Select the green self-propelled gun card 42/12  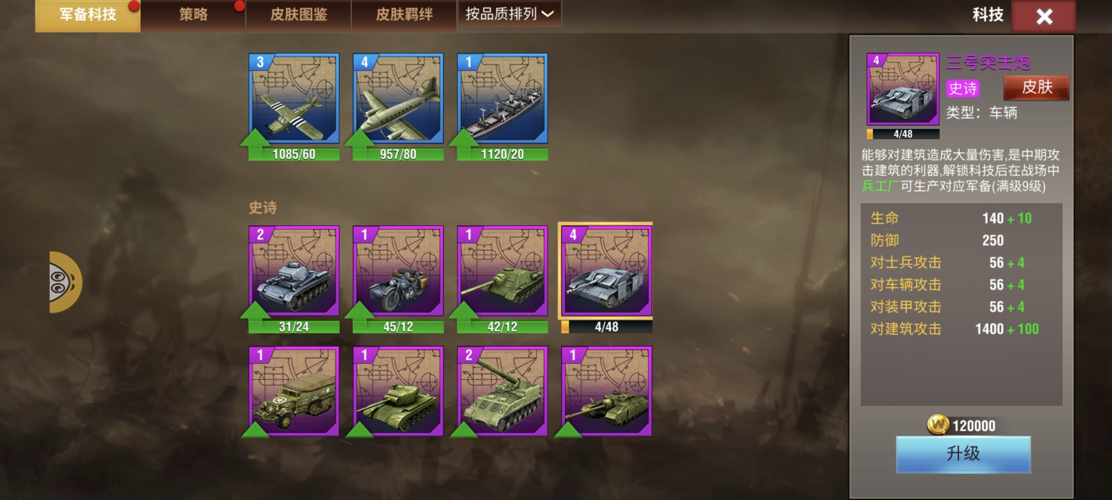(x=502, y=271)
